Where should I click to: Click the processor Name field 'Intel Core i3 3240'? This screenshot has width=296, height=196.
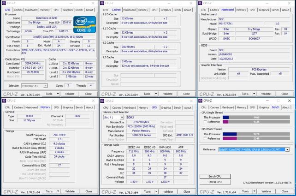pos(47,18)
